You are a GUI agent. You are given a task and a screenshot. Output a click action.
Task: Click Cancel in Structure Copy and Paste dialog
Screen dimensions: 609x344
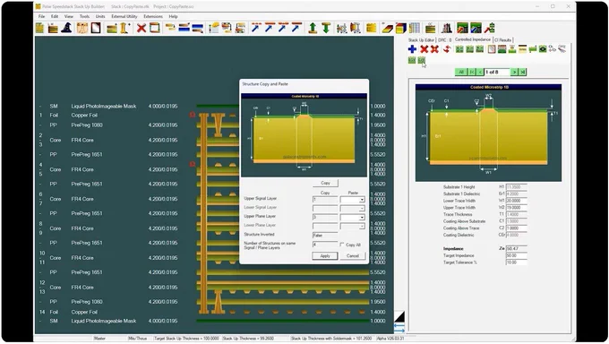click(353, 256)
